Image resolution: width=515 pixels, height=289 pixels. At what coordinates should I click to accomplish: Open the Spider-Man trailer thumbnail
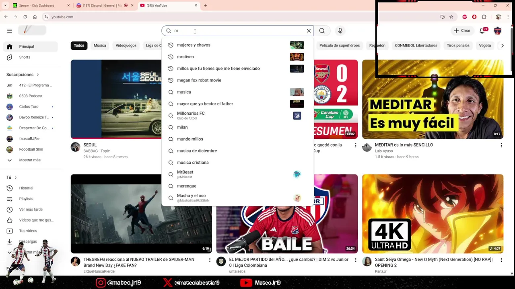(x=141, y=214)
